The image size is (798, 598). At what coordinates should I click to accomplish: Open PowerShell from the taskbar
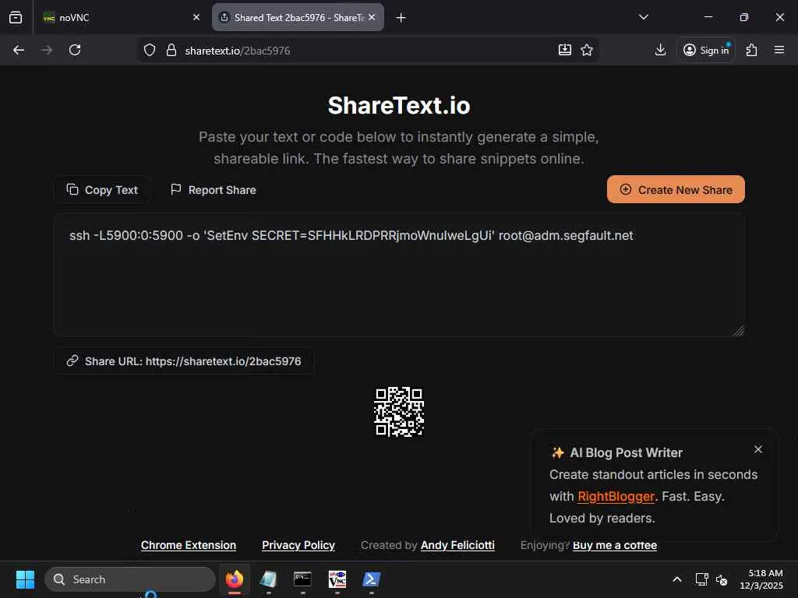(x=371, y=579)
